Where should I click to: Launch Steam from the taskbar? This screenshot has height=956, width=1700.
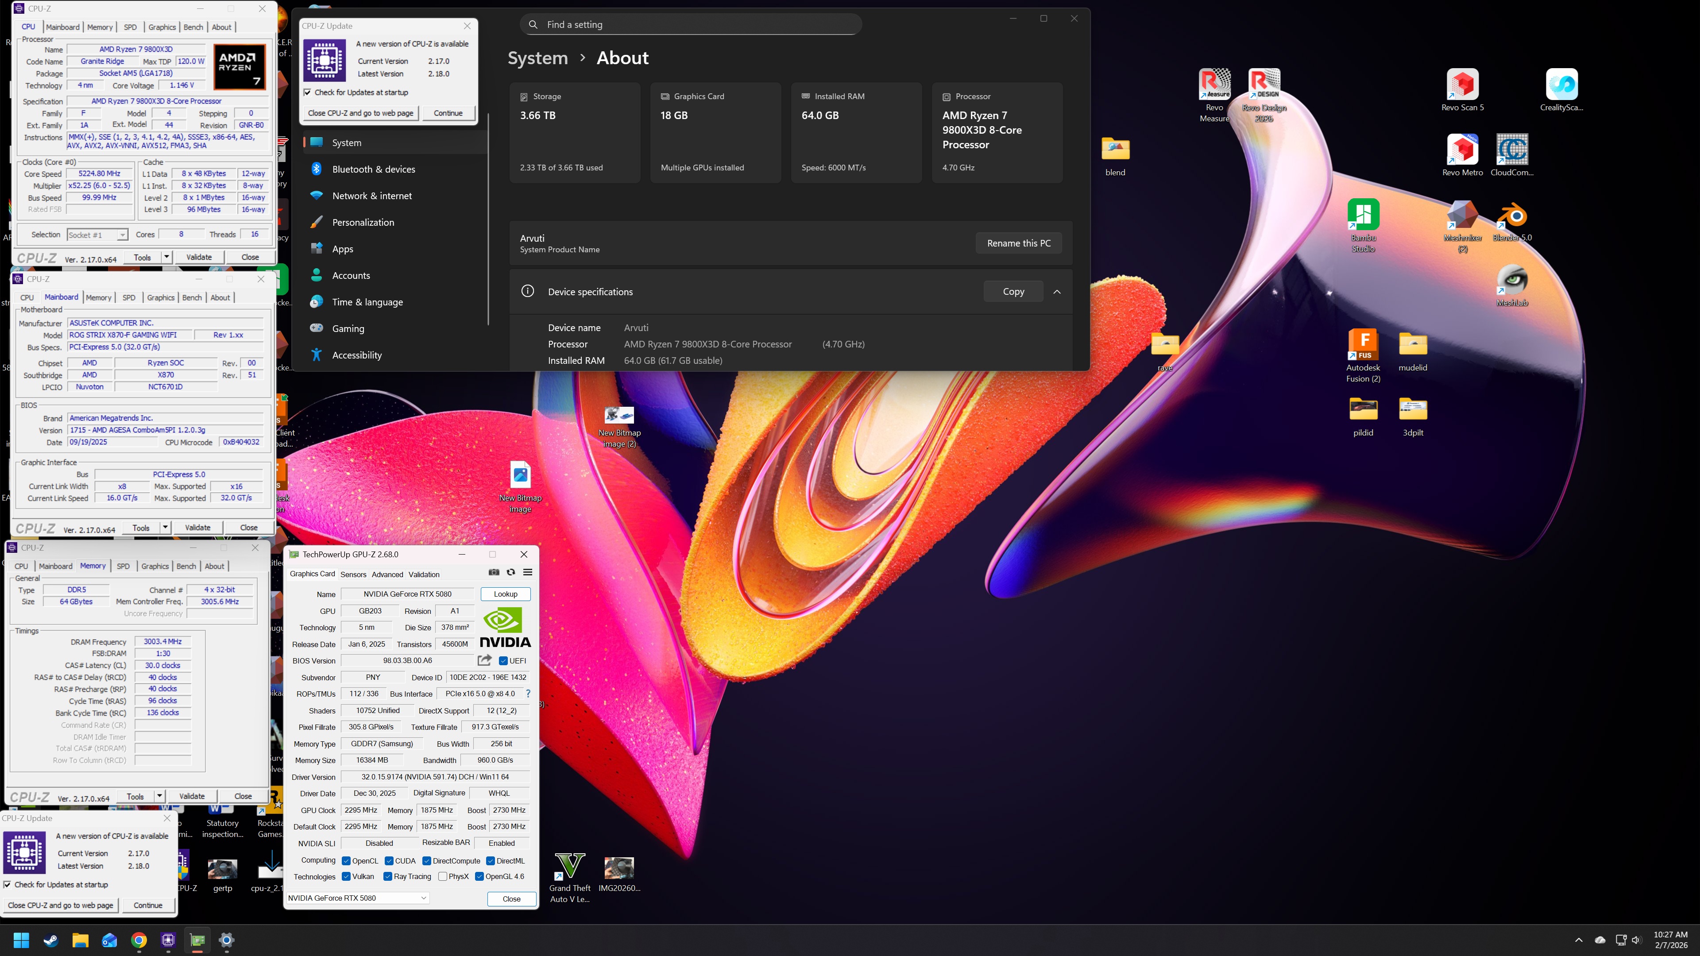(x=51, y=940)
